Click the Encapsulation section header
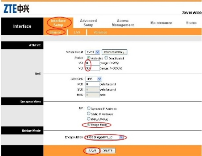 click(x=22, y=101)
